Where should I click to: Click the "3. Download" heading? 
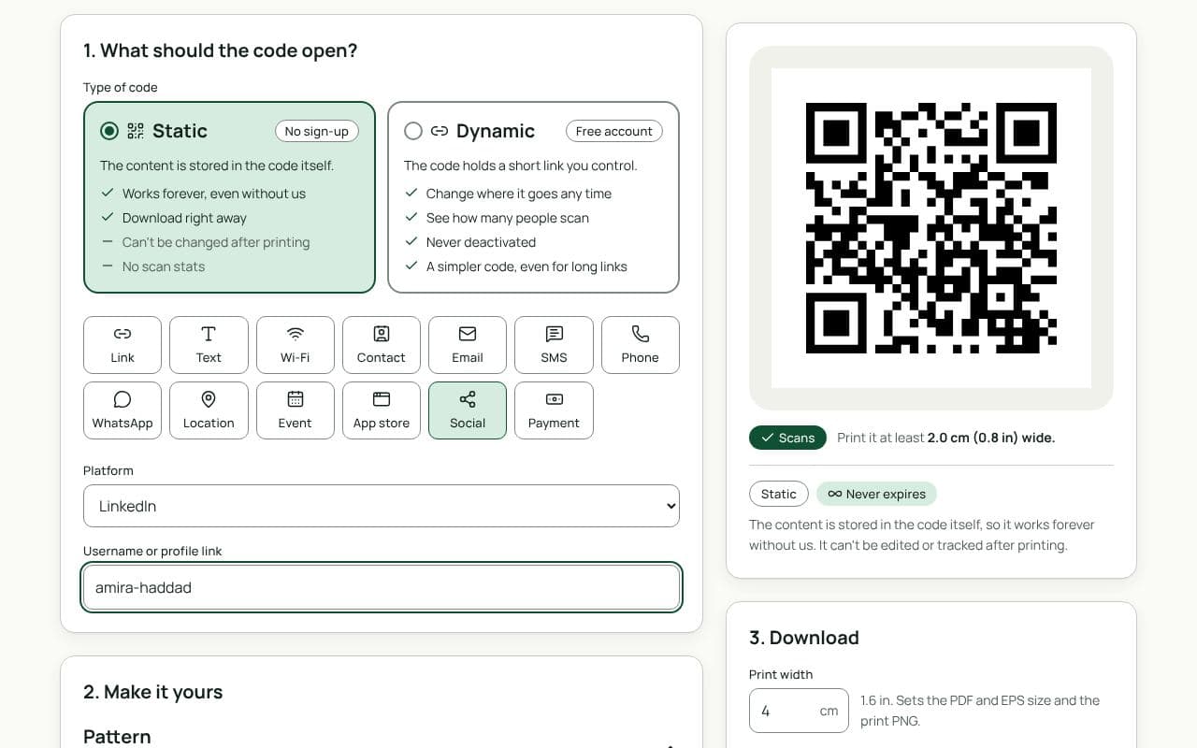[x=804, y=638]
